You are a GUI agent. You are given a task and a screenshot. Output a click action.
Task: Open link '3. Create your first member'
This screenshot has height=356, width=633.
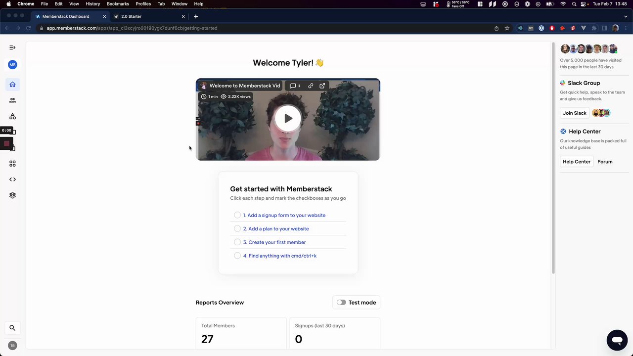click(x=274, y=242)
